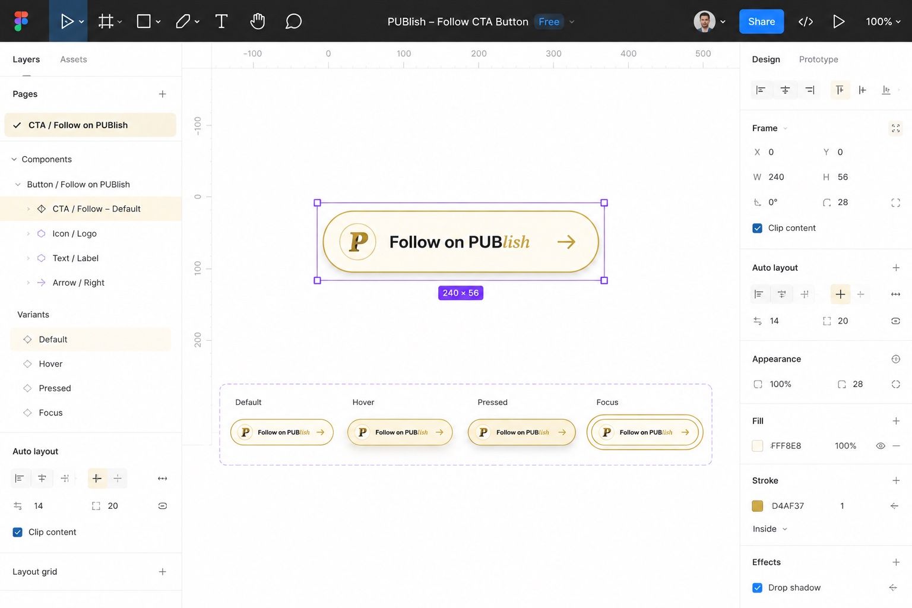Select the Text tool
This screenshot has width=912, height=608.
(x=221, y=21)
